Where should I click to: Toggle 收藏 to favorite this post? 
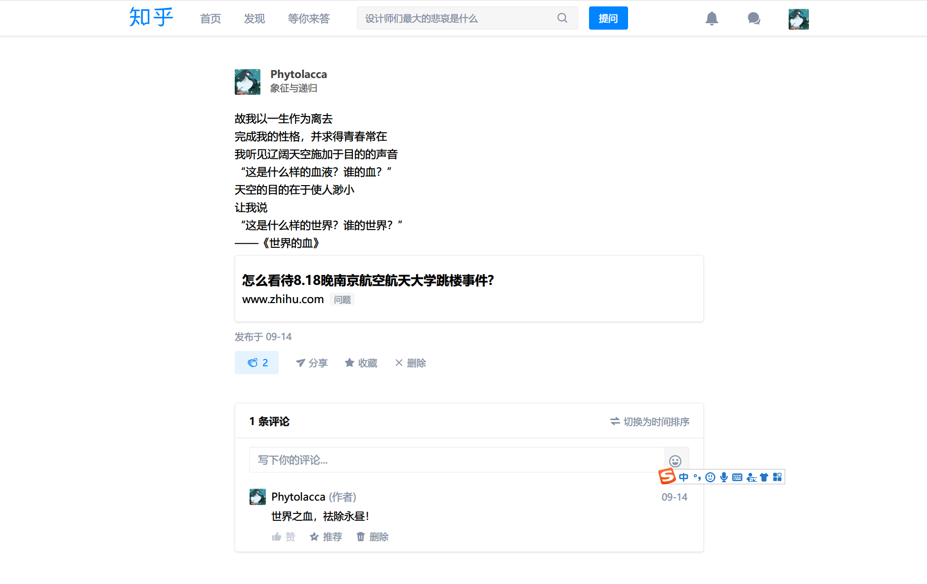click(361, 363)
